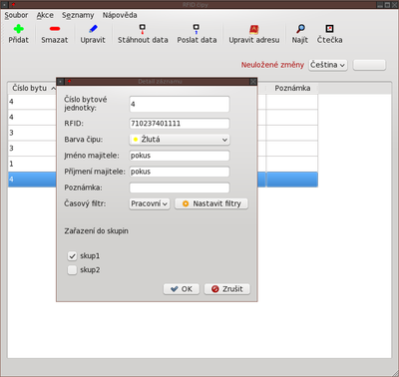Uncheck the skup1 group checkbox
Screen dimensions: 399x377
pyautogui.click(x=72, y=256)
